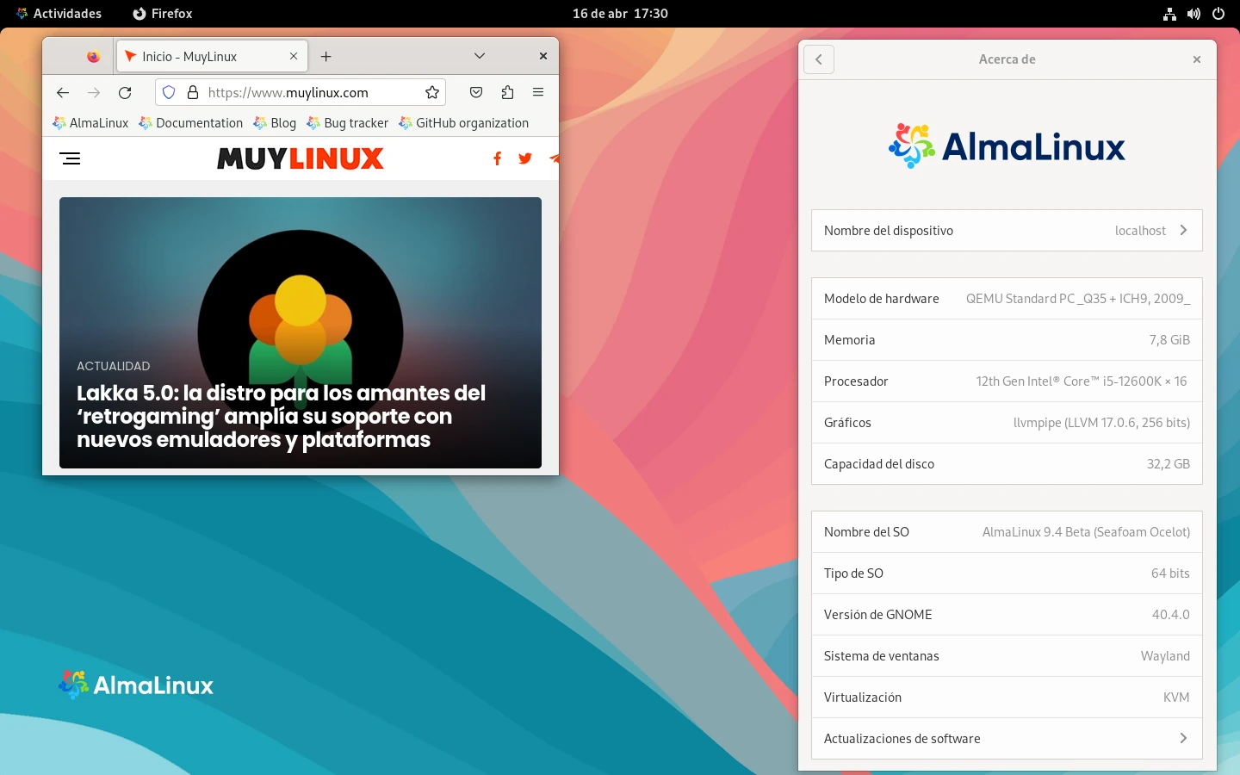This screenshot has width=1240, height=775.
Task: Open the Bug tracker bookmark
Action: (x=348, y=123)
